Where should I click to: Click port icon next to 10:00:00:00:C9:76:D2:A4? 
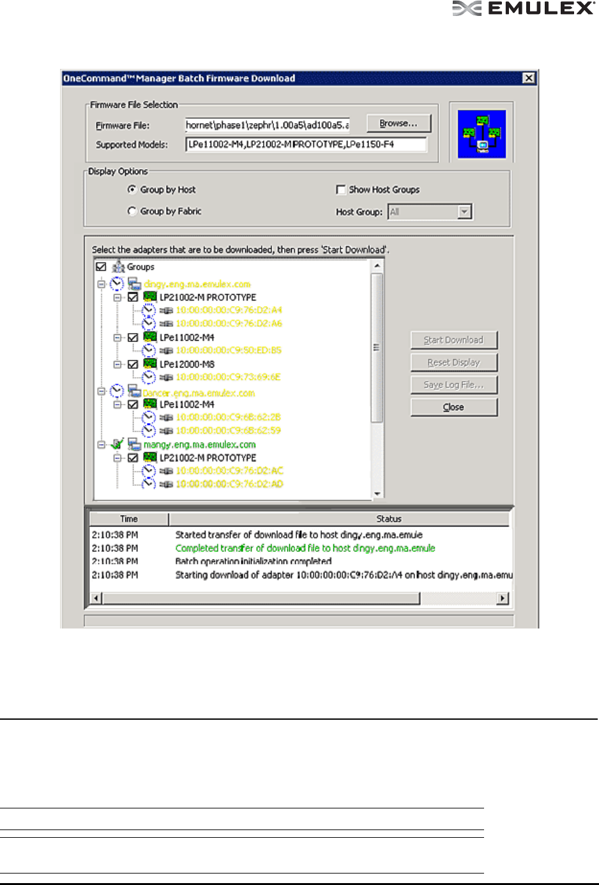click(166, 311)
